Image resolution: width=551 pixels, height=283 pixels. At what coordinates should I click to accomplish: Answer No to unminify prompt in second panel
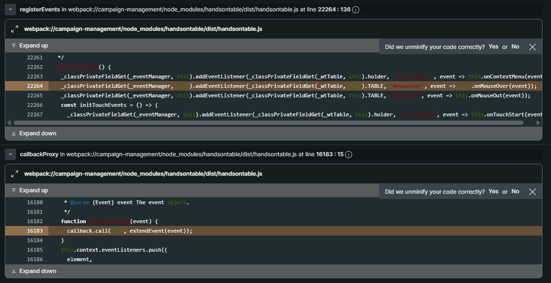tap(515, 191)
